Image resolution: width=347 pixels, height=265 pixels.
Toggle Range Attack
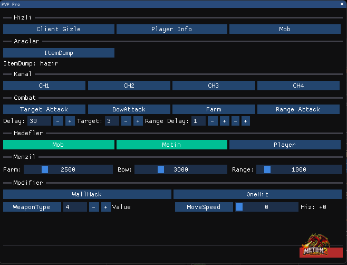tap(298, 109)
